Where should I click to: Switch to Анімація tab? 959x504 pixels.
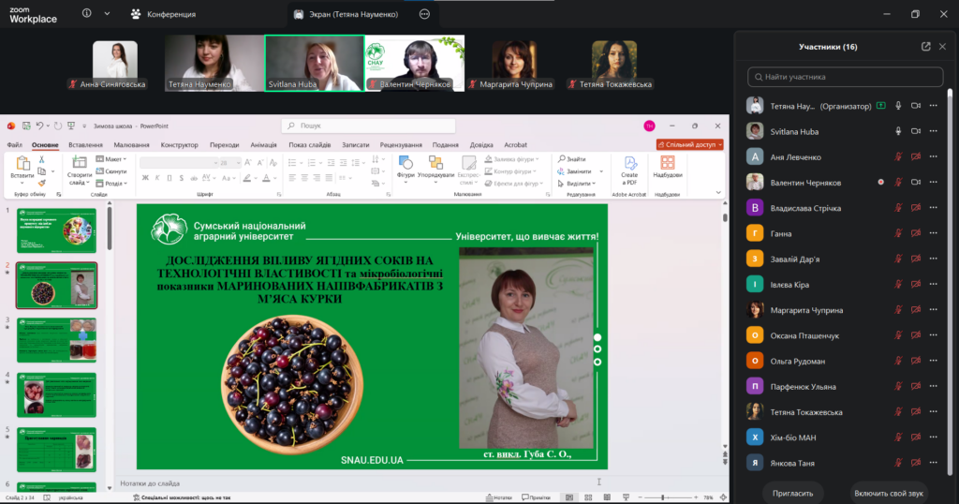coord(263,145)
